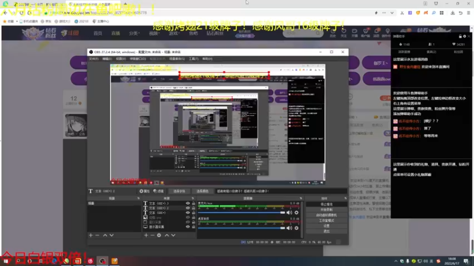Remove the selected scene in OBS

(x=97, y=235)
